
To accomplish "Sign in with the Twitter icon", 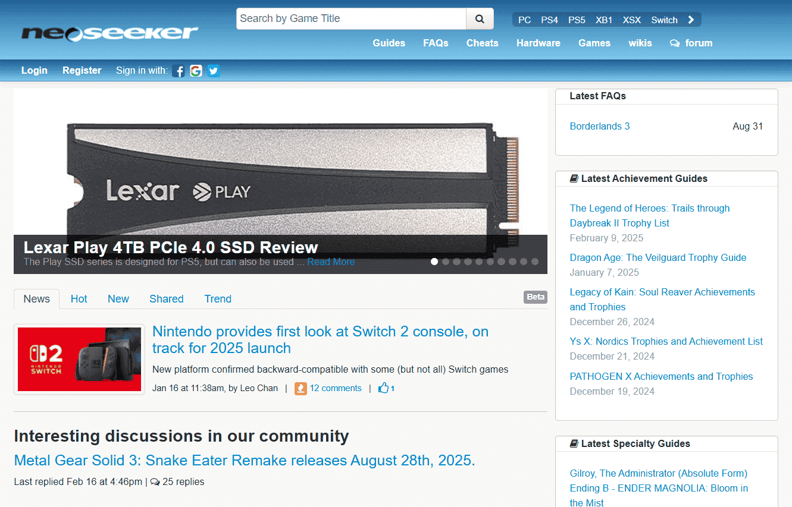I will (x=213, y=71).
